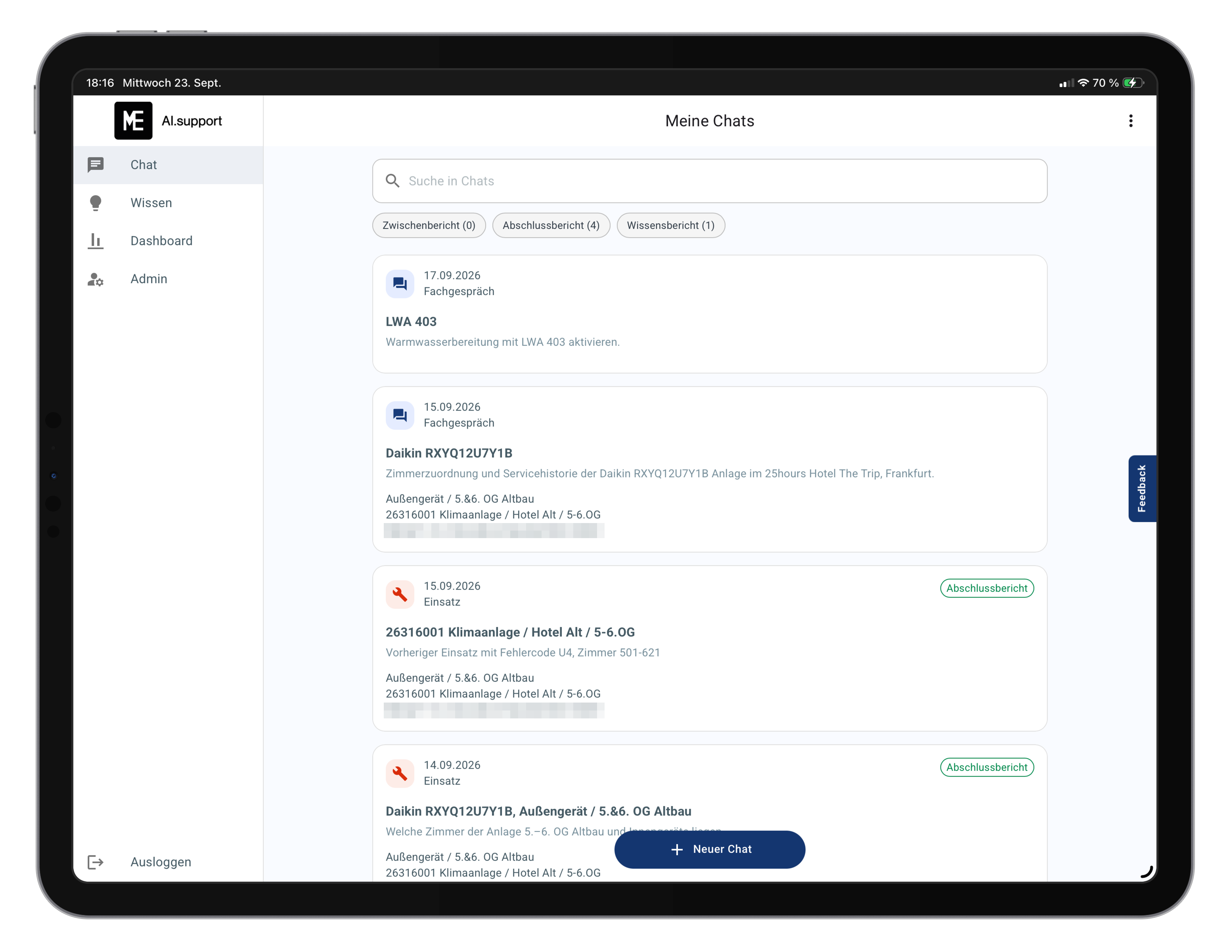1229x951 pixels.
Task: Open the Dashboard menu item
Action: [168, 241]
